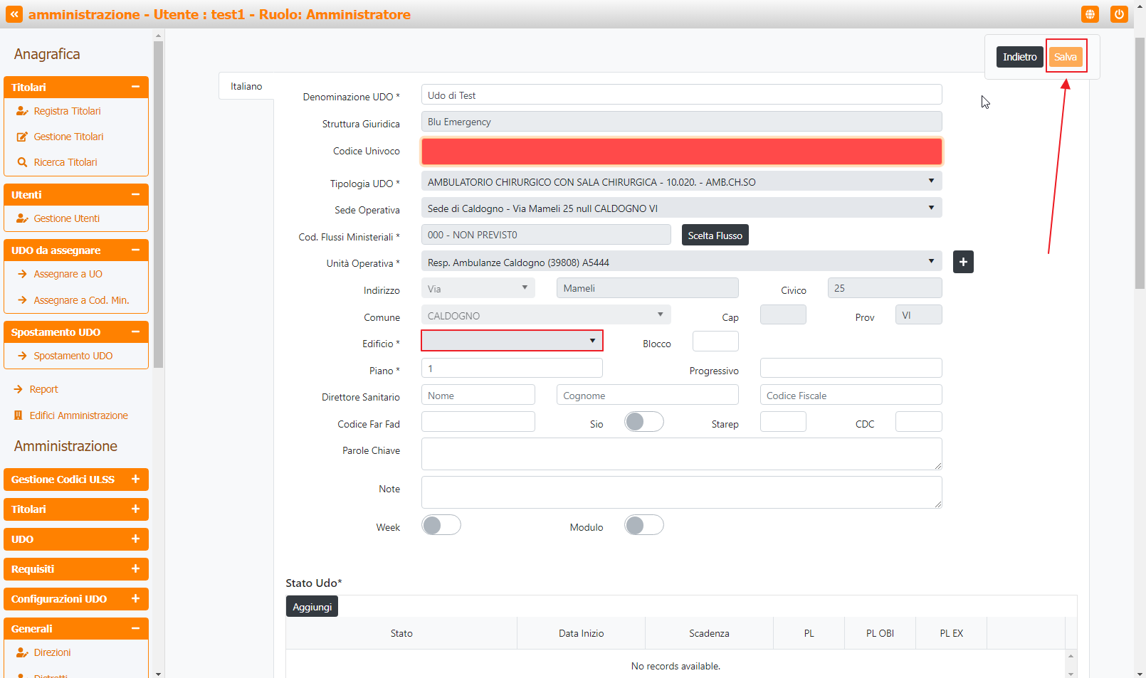The width and height of the screenshot is (1146, 678).
Task: Enable the Week switch
Action: tap(441, 525)
